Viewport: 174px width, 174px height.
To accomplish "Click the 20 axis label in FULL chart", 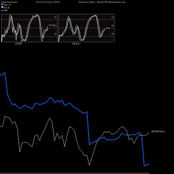I will click(x=112, y=34).
